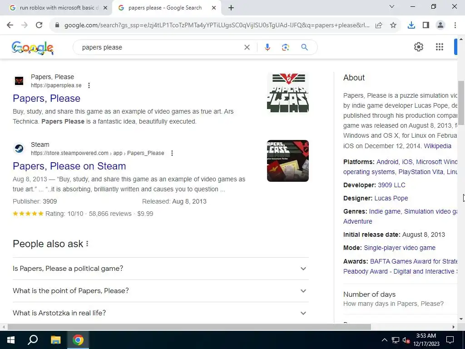The width and height of the screenshot is (465, 349).
Task: Close the run roblox tab
Action: [105, 8]
